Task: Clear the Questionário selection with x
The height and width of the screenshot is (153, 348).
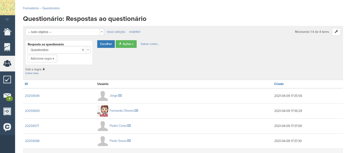Action: [83, 50]
